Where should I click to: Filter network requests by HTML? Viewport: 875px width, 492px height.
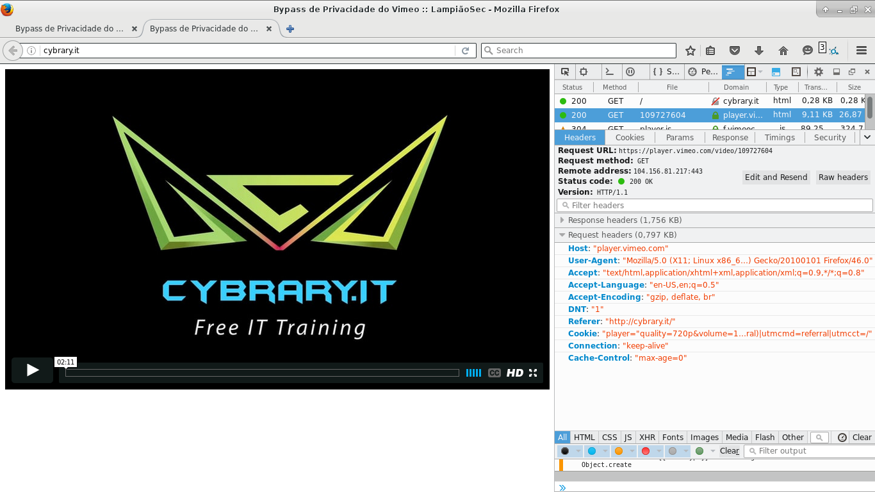(x=584, y=438)
